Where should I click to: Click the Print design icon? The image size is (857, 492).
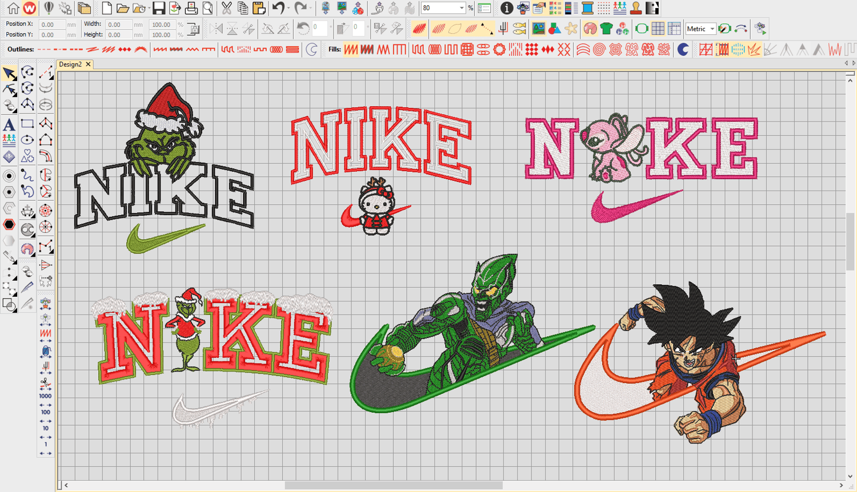(191, 8)
